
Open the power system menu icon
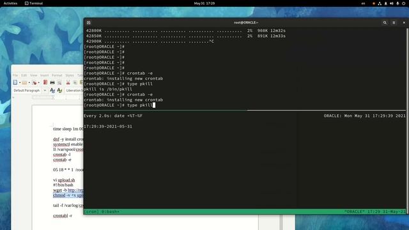(x=403, y=3)
